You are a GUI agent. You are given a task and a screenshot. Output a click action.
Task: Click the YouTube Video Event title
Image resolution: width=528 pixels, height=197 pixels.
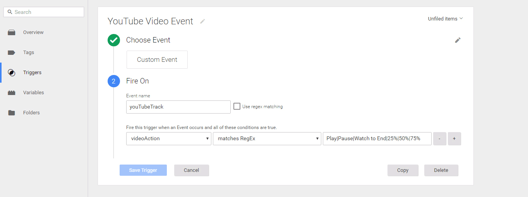pyautogui.click(x=150, y=21)
